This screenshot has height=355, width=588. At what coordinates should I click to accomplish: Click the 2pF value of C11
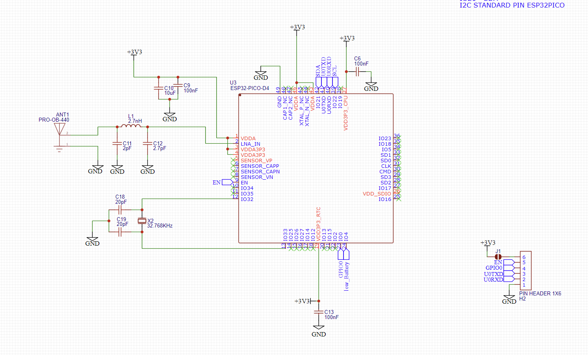coord(127,148)
